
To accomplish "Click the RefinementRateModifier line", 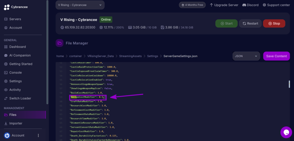I will click(x=90, y=114).
